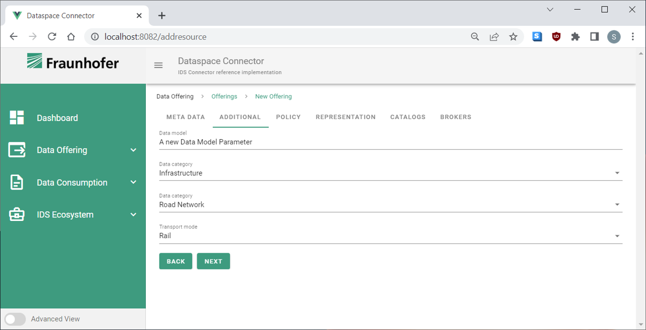Screen dimensions: 646x330
Task: Click the IDS Ecosystem briefcase icon
Action: point(17,214)
